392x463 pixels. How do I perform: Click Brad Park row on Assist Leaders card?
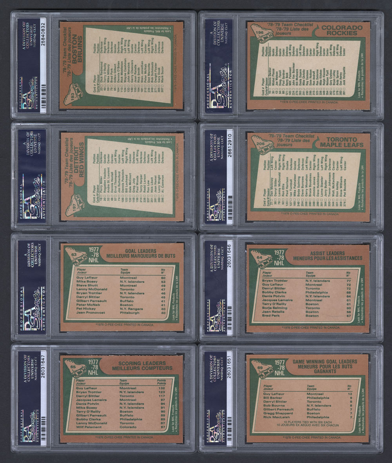(306, 315)
